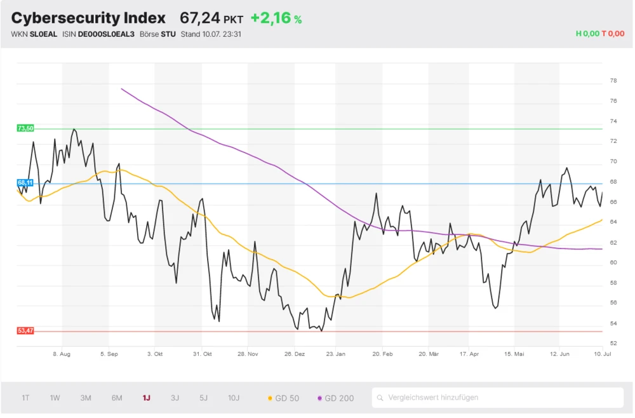Viewport: 635px width, 418px height.
Task: Select the 1W time range
Action: 55,398
